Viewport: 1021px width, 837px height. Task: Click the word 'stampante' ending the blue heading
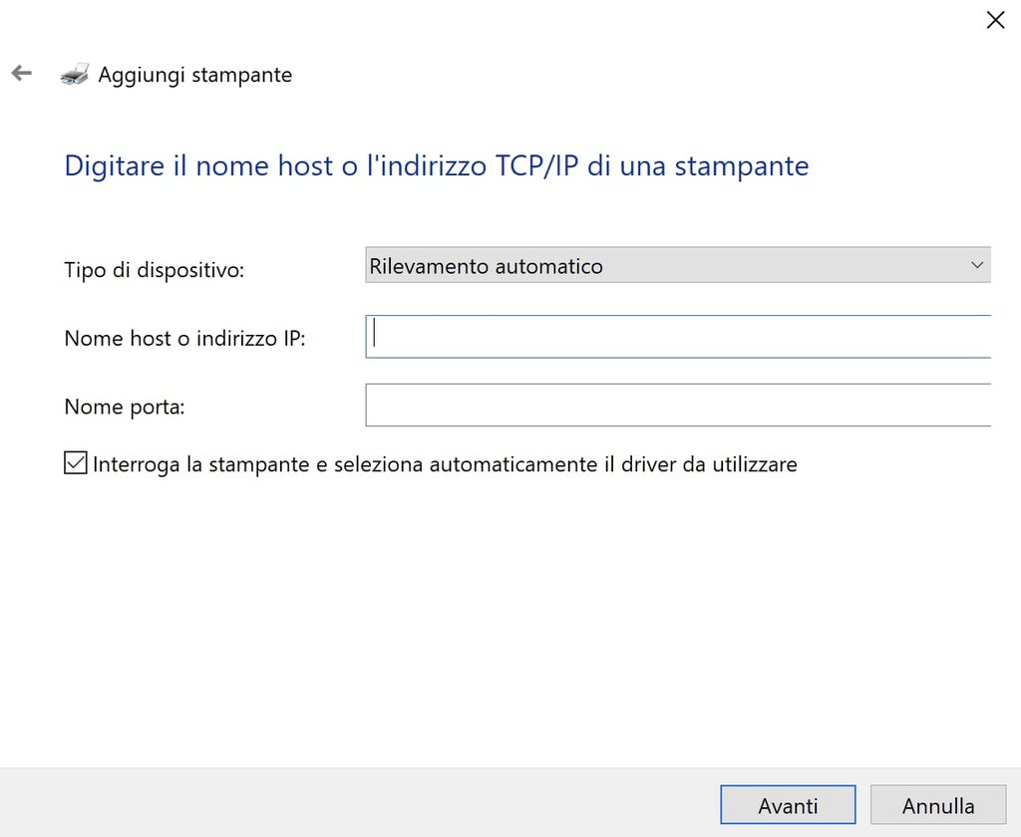pyautogui.click(x=742, y=166)
